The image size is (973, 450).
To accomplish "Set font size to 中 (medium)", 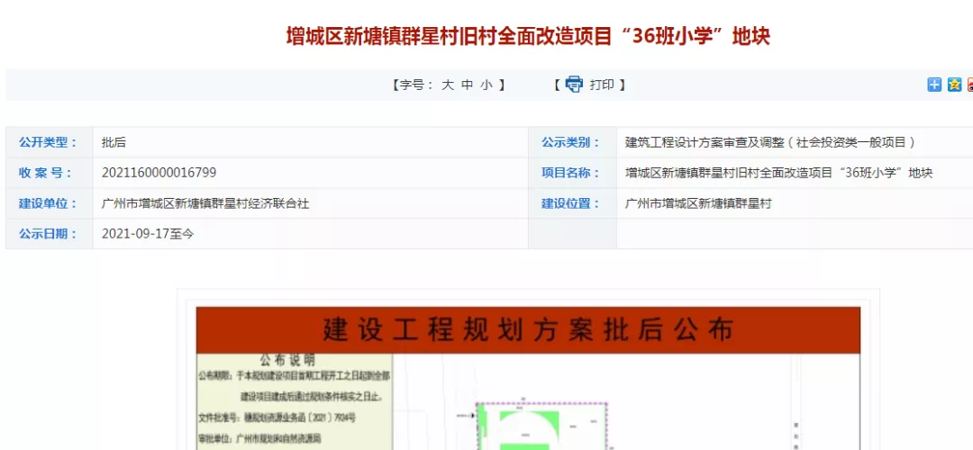I will pos(467,85).
